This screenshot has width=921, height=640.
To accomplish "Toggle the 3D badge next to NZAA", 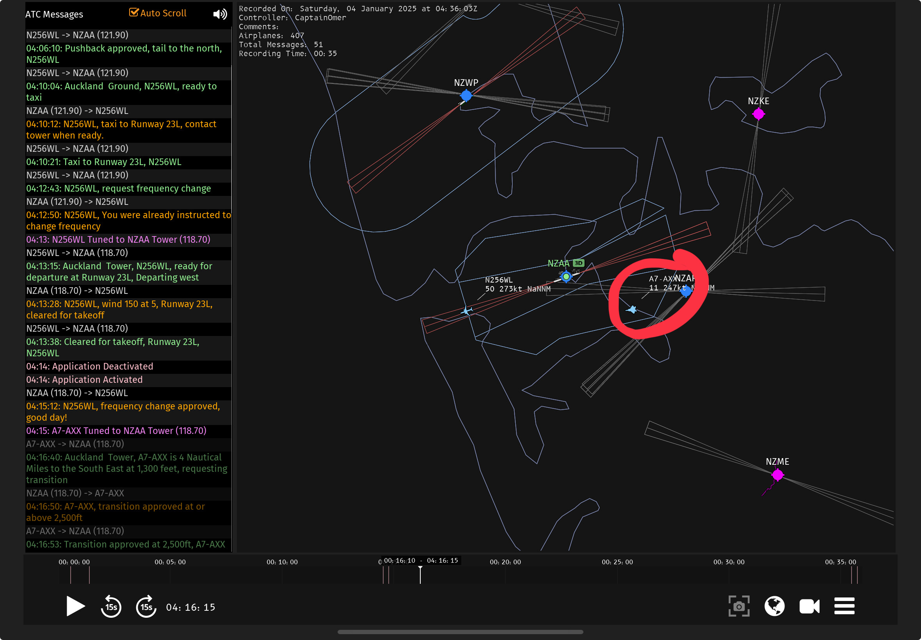I will tap(578, 263).
